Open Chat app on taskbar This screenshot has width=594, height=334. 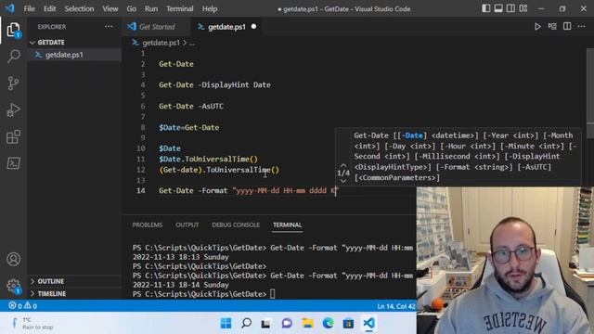tap(287, 323)
